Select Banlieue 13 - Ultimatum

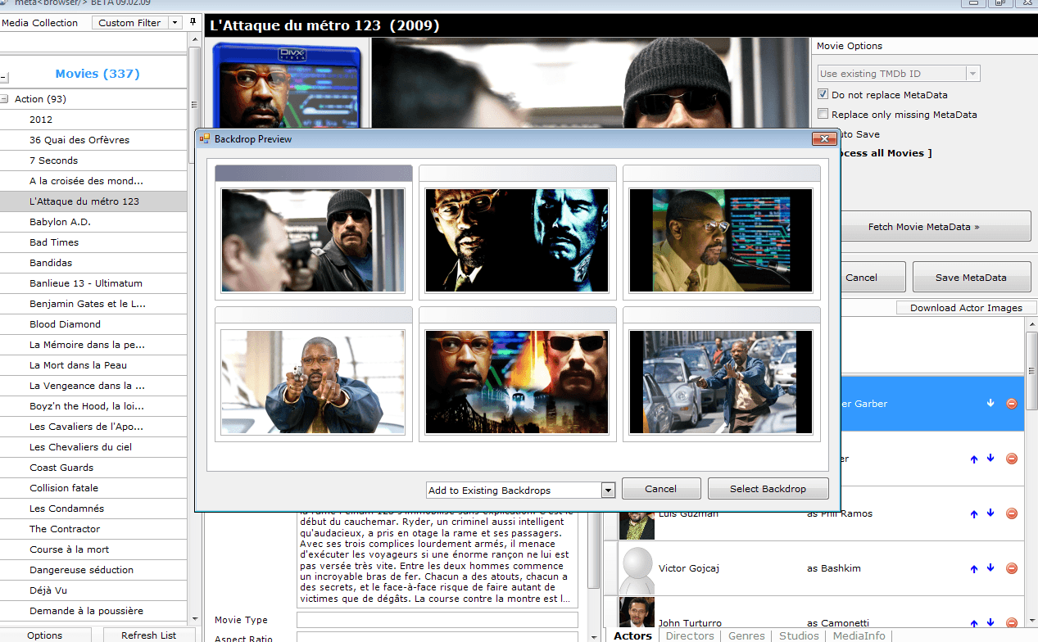pyautogui.click(x=93, y=283)
